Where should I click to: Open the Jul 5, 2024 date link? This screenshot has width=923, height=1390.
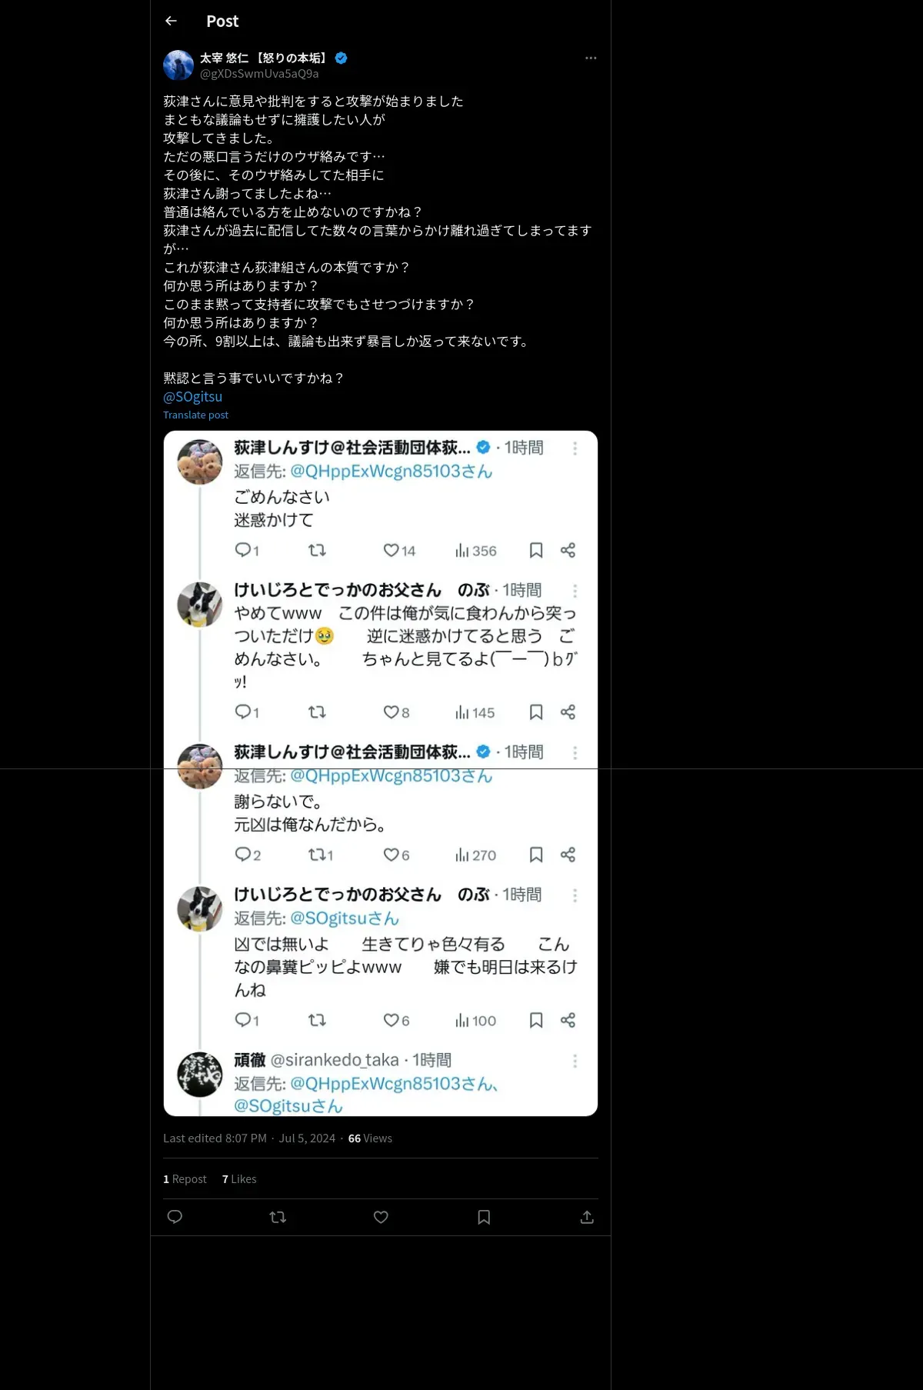307,1138
